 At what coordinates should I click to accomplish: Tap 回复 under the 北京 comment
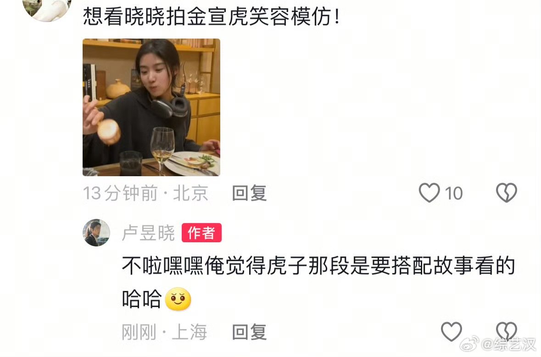(x=249, y=193)
